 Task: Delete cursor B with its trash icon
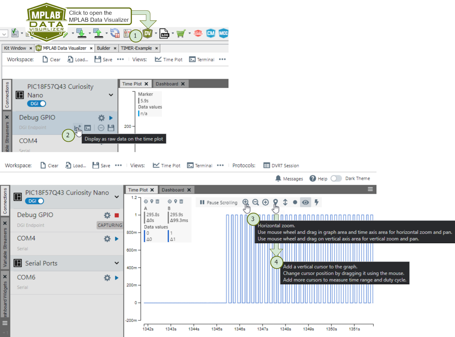pyautogui.click(x=181, y=201)
